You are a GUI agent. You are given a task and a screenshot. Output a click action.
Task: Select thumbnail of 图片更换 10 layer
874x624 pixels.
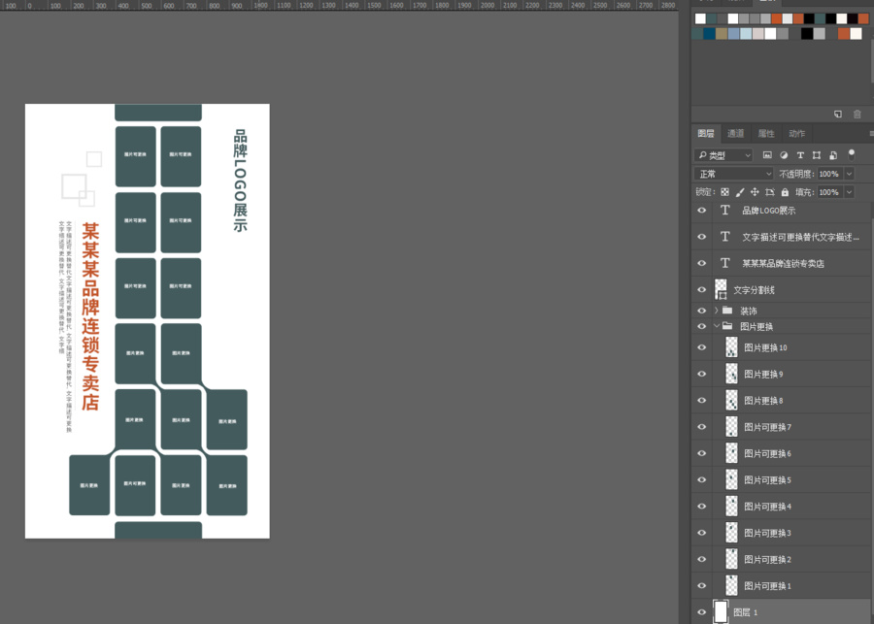731,347
